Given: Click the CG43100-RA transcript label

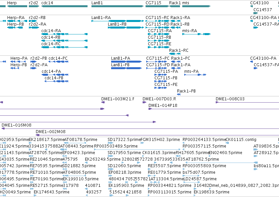Looking at the screenshot, I should (263, 18).
